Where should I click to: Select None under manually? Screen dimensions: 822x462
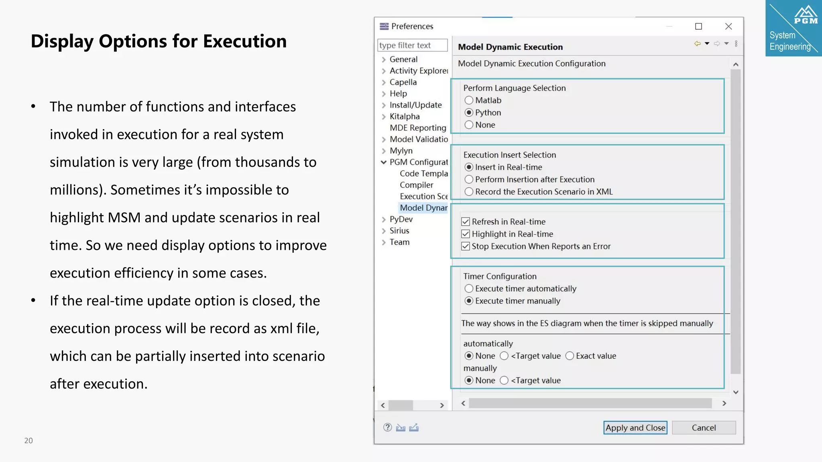point(469,380)
